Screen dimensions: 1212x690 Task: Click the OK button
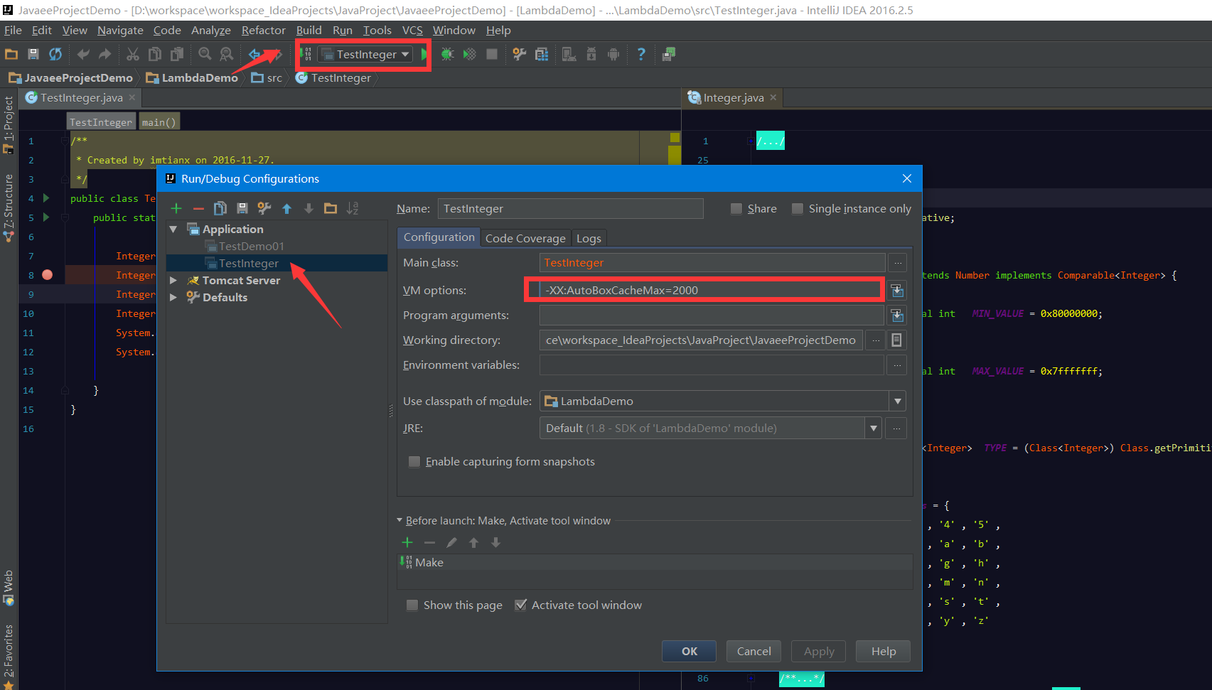tap(690, 651)
